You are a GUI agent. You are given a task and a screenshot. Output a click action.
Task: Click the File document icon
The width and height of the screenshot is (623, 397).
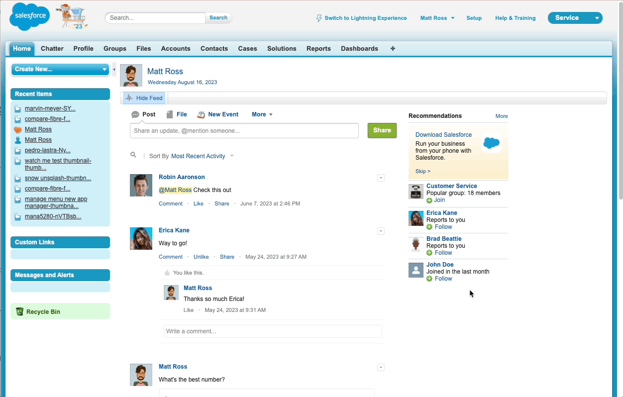coord(170,114)
